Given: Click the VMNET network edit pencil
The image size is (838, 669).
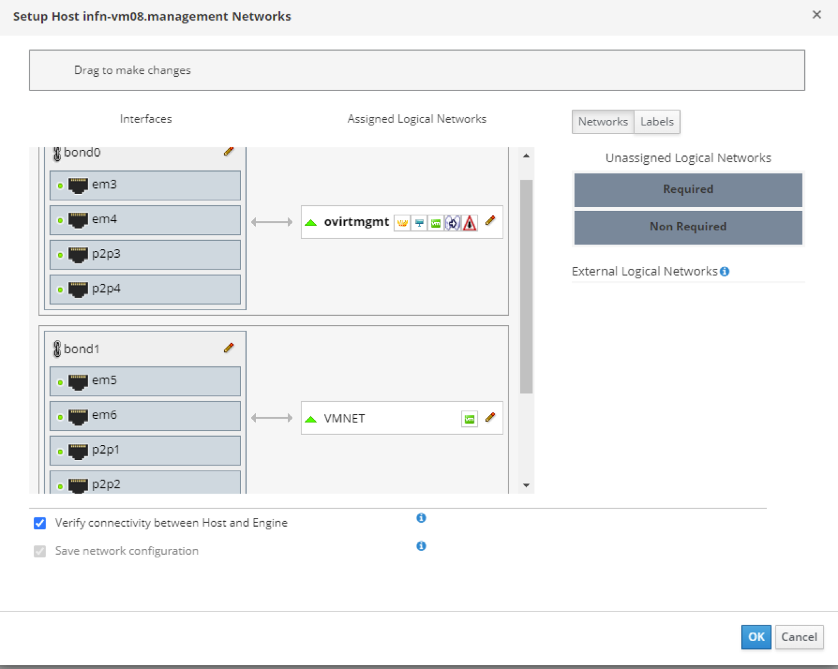Looking at the screenshot, I should coord(490,418).
